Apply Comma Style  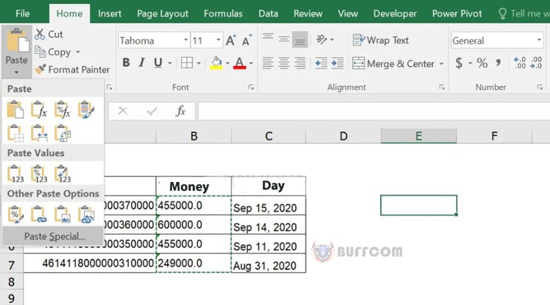point(498,63)
